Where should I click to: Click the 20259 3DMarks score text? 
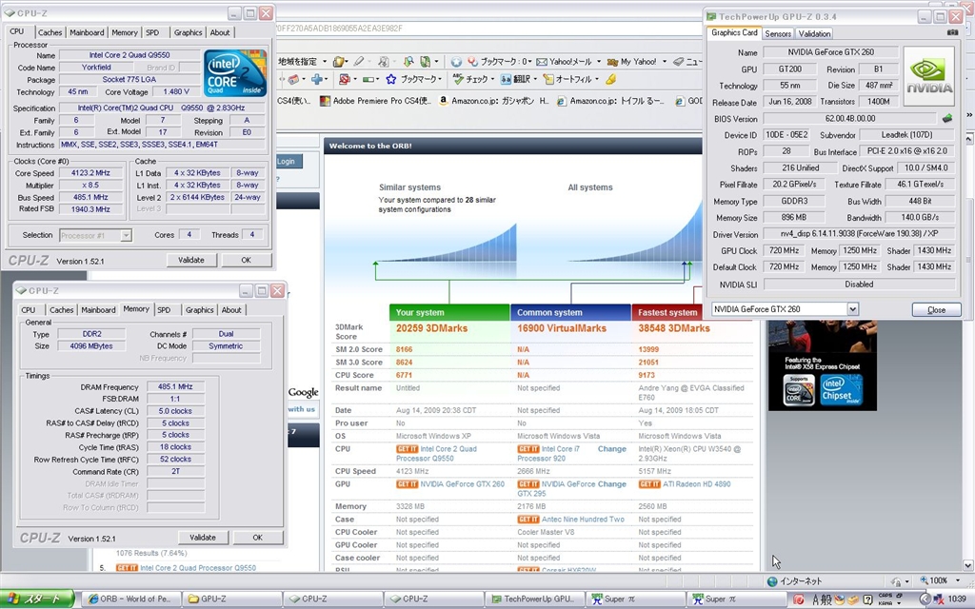tap(431, 328)
